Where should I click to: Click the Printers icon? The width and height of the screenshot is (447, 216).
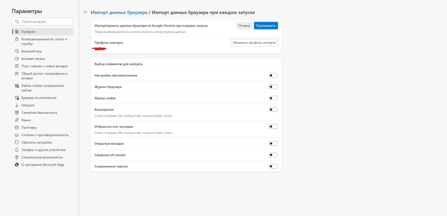point(17,128)
